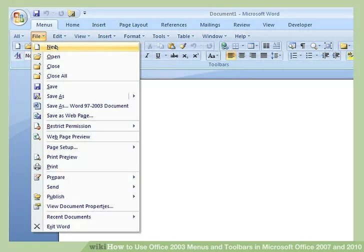Click Redo in the Quick Access Toolbar
This screenshot has height=252, width=364.
[61, 13]
